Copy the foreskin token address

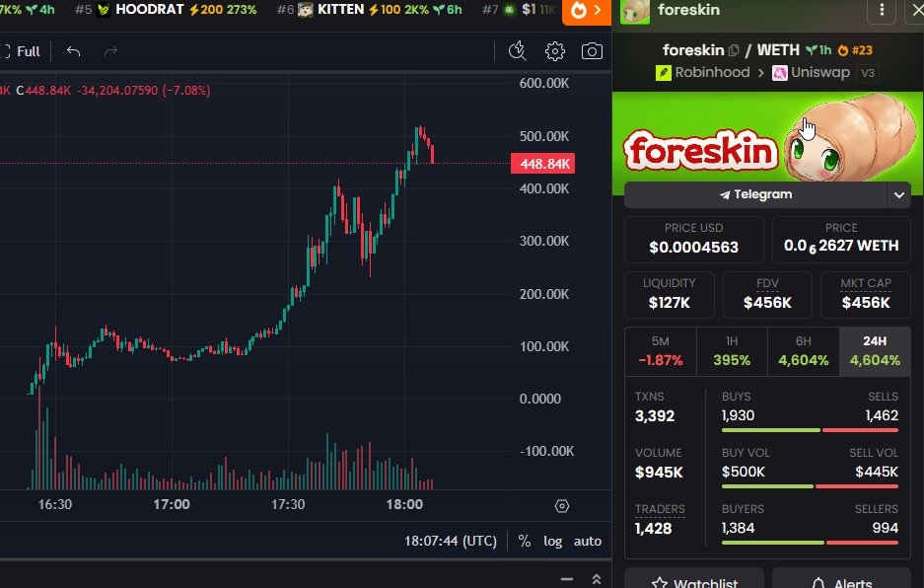(733, 50)
